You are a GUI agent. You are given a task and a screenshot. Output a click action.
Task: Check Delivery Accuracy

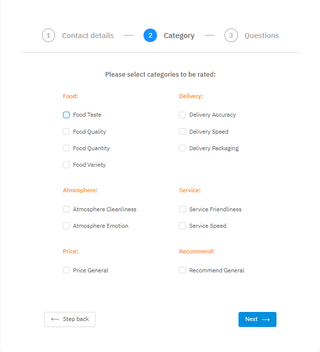pos(182,115)
